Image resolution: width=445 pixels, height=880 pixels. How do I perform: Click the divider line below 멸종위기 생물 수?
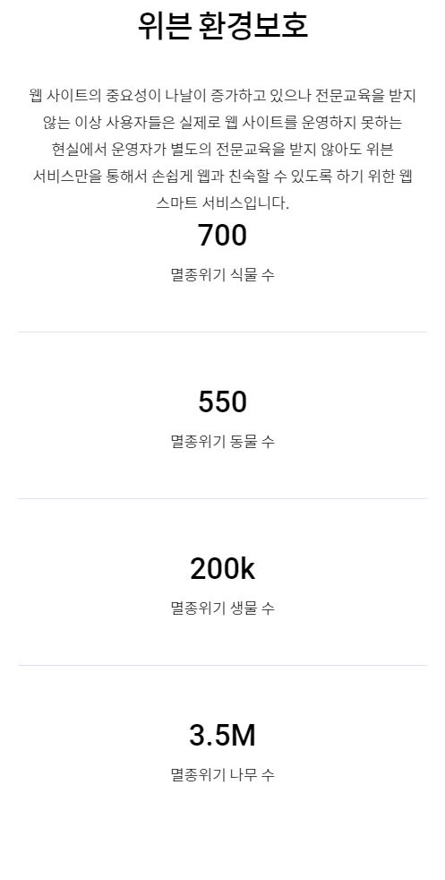click(222, 665)
